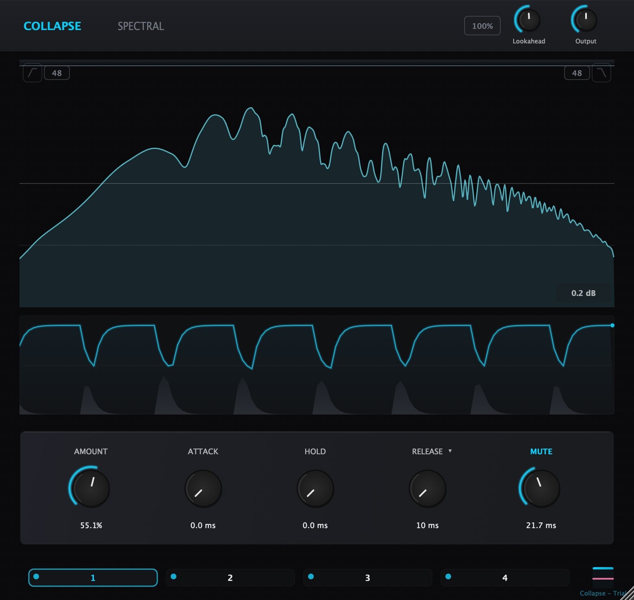Screen dimensions: 634x600
Task: Switch to the COLLAPSE tab
Action: (52, 26)
